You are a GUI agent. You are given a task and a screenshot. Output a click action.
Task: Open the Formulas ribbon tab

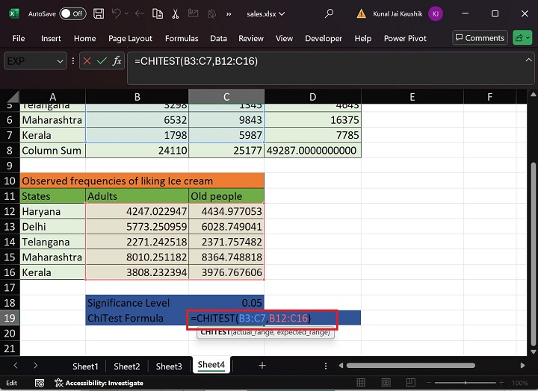point(182,38)
